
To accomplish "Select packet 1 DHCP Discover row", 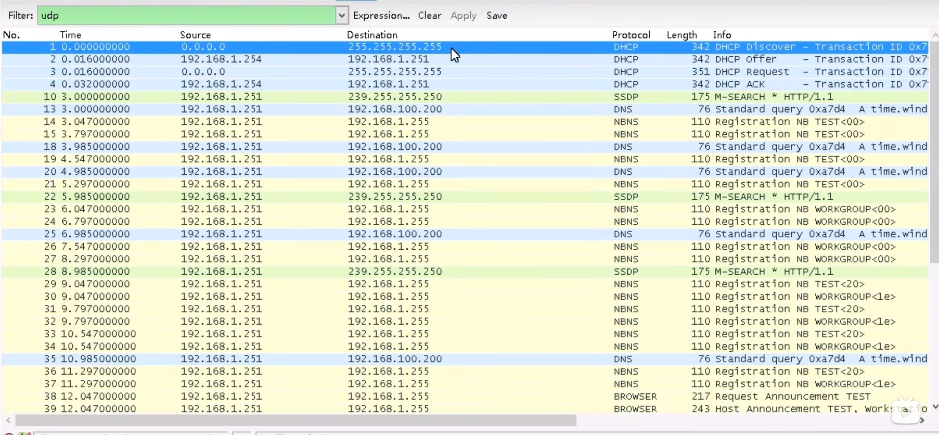I will click(x=465, y=47).
